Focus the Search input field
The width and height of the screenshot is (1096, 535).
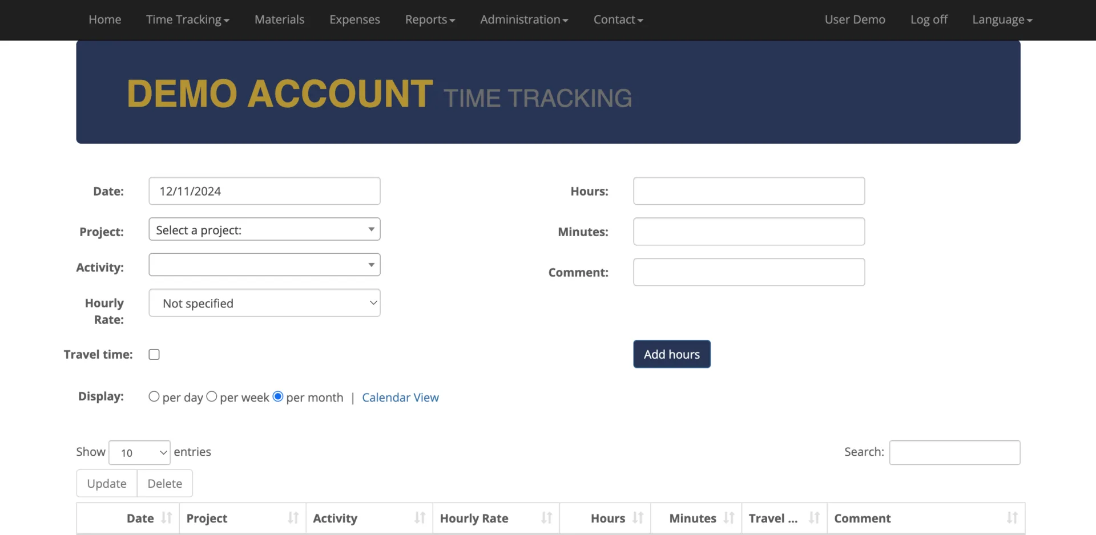[x=954, y=453]
